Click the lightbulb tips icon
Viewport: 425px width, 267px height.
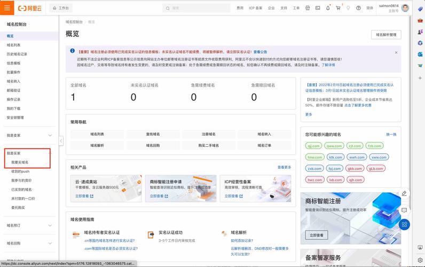coord(348,8)
